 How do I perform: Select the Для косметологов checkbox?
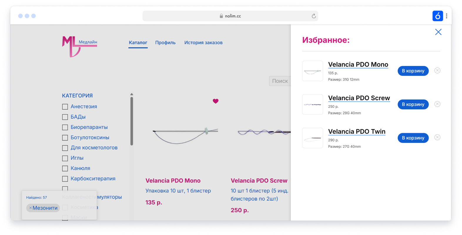pos(65,148)
